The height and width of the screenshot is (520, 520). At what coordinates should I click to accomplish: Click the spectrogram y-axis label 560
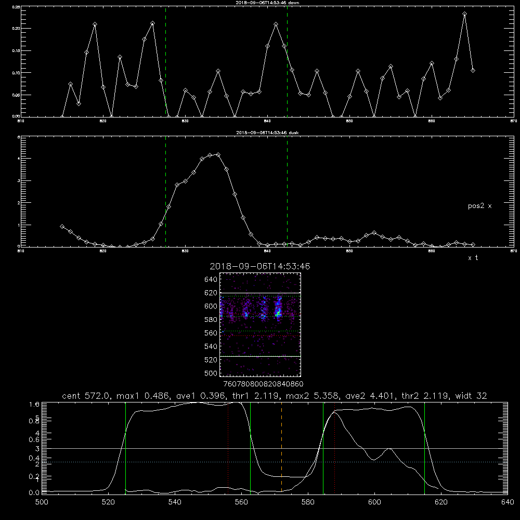pos(211,333)
